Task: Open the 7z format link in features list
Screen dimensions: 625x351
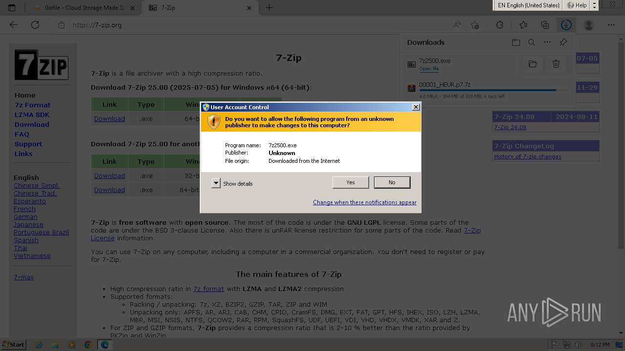Action: (x=208, y=289)
